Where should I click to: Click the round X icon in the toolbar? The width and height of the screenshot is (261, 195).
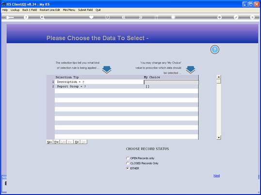tap(252, 17)
